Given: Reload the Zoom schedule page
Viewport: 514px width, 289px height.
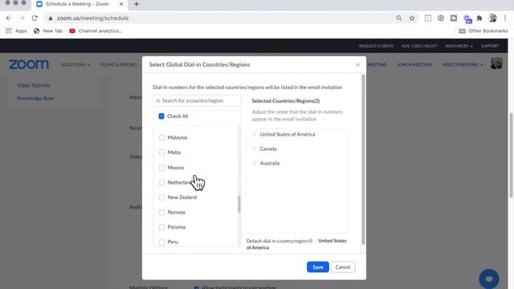Looking at the screenshot, I should (35, 18).
